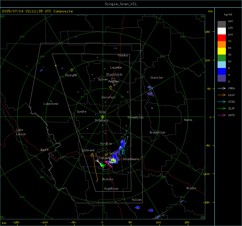Click the Single_Scan_VIL title text
The image size is (242, 226).
click(121, 4)
